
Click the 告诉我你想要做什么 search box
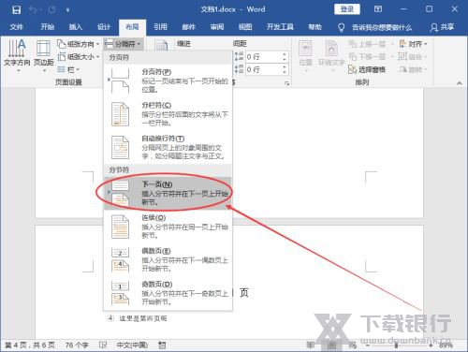374,28
